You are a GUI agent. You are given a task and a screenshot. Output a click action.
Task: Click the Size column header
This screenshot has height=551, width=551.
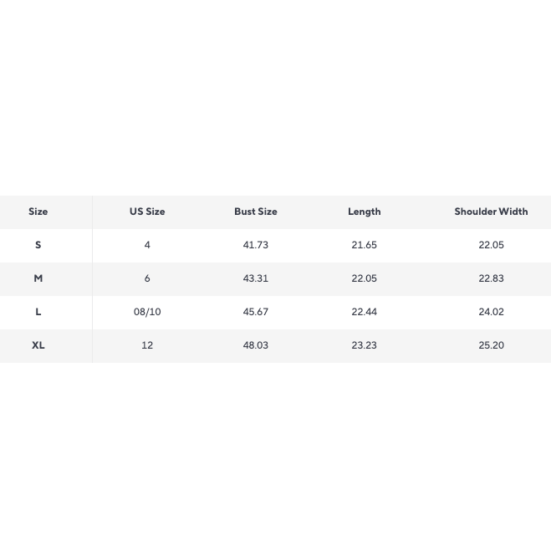(x=38, y=212)
